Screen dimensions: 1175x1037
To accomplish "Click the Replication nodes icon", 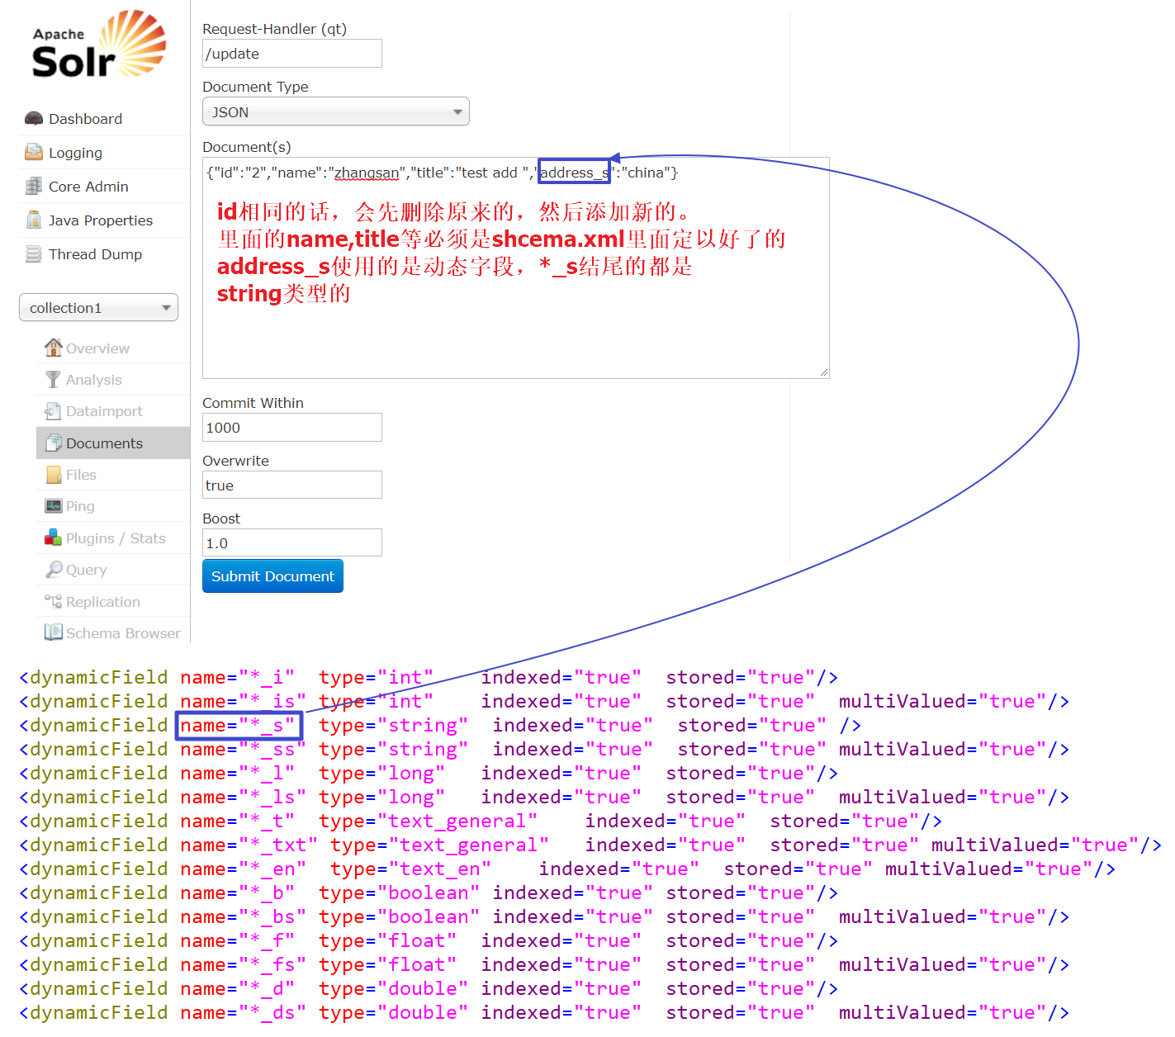I will [53, 601].
